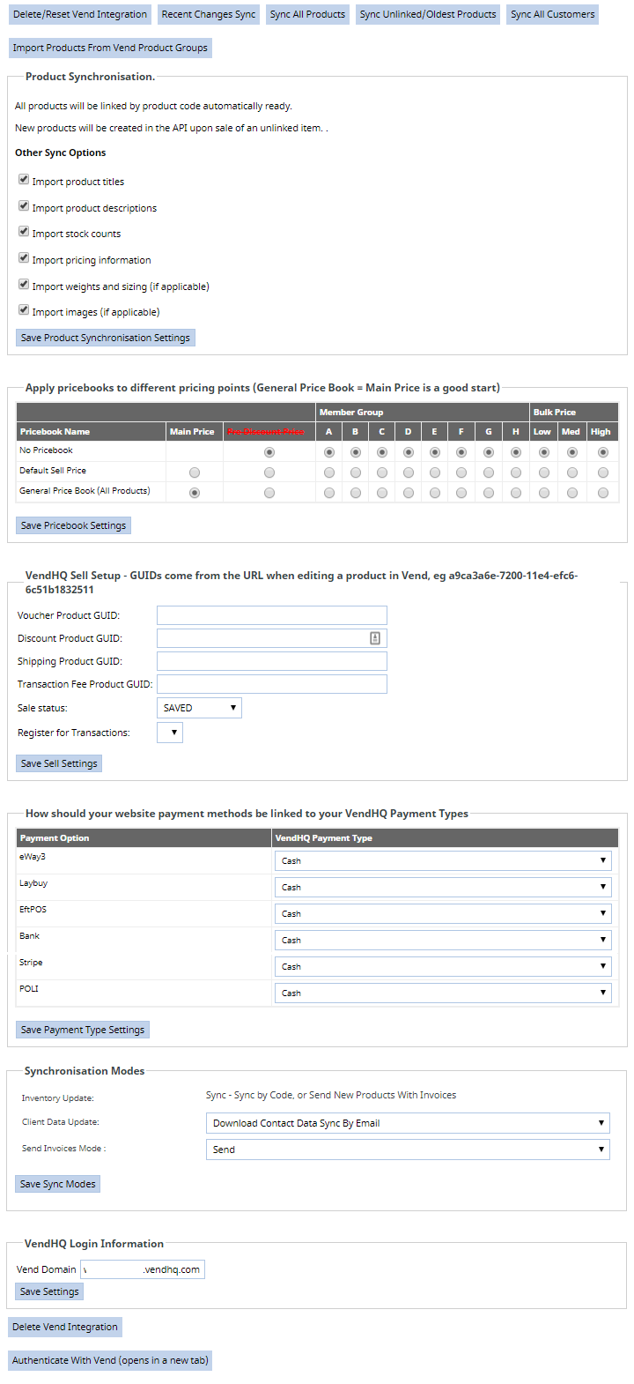Uncheck Import product titles checkbox
The image size is (634, 1384).
click(x=24, y=180)
